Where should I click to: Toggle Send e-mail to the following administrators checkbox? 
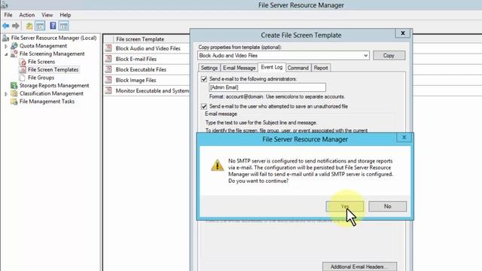click(x=204, y=79)
